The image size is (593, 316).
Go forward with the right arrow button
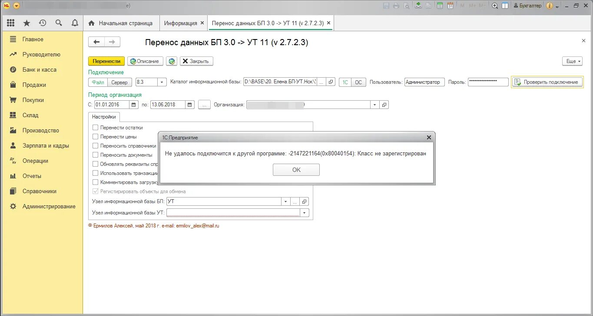(x=112, y=42)
